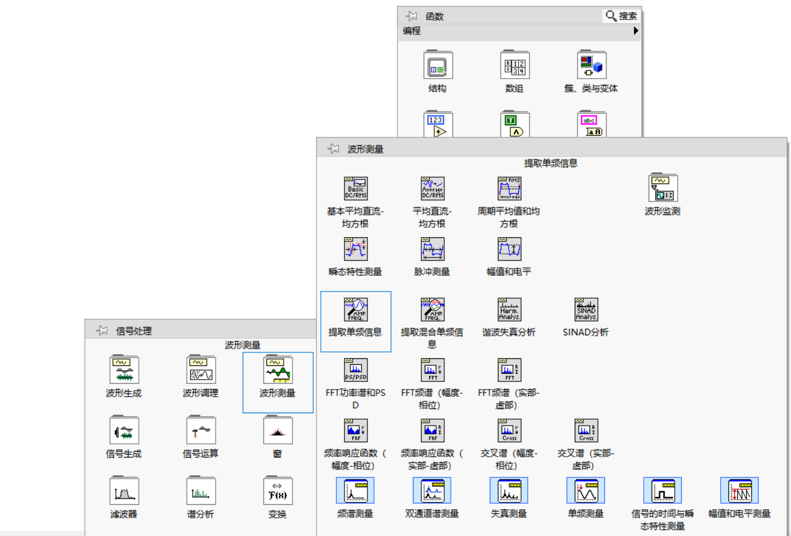Open the 滤波器 subpalette

(124, 491)
